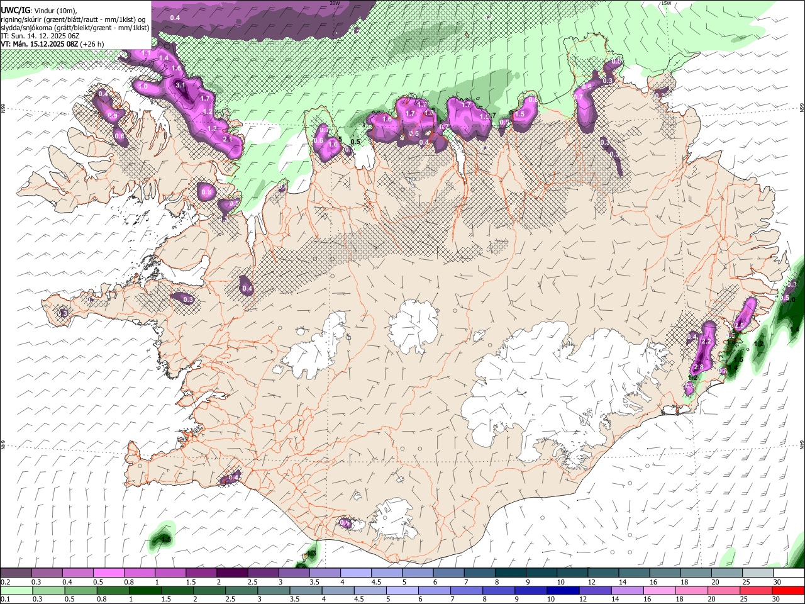Pick the dark teal 8 swatch on snow scale

pyautogui.click(x=511, y=573)
